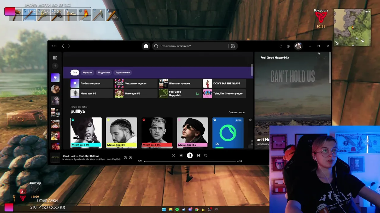Open the "Микс дня #5" tile
The width and height of the screenshot is (380, 213).
coord(136,93)
